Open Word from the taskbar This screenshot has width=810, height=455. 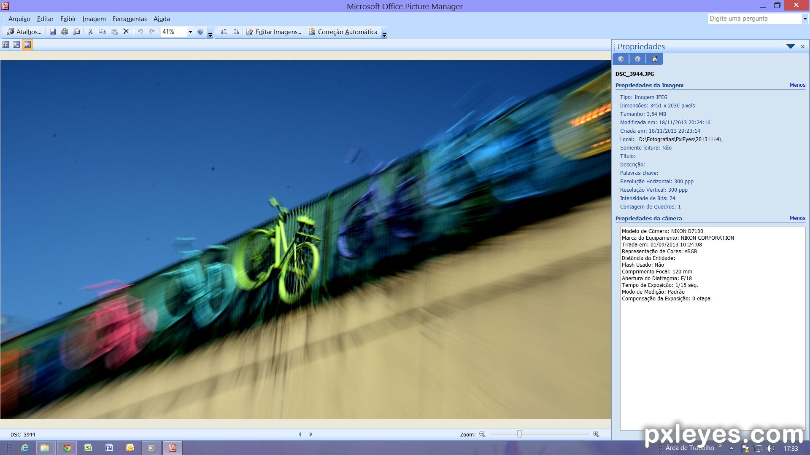coord(109,448)
